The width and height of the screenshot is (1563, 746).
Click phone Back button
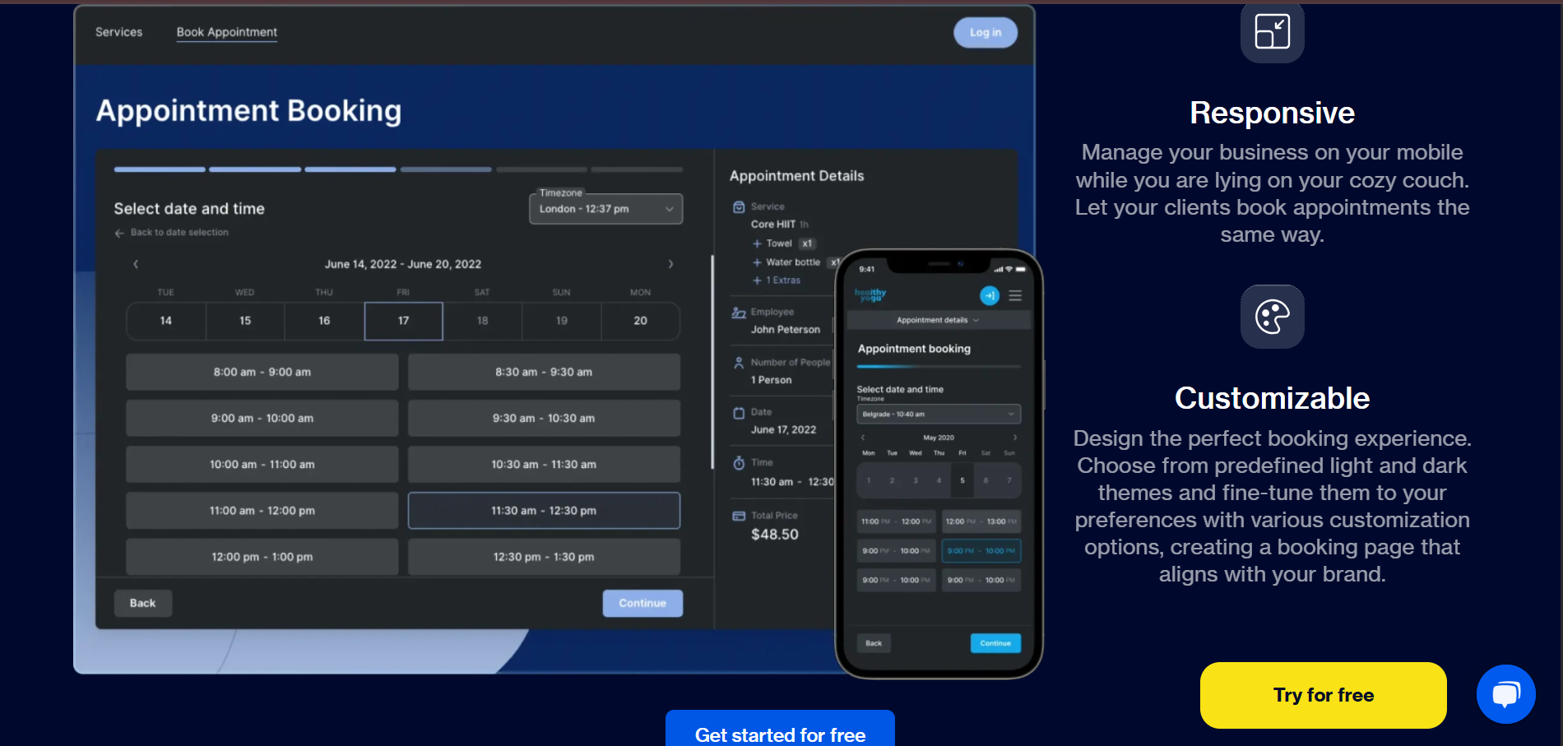[874, 643]
